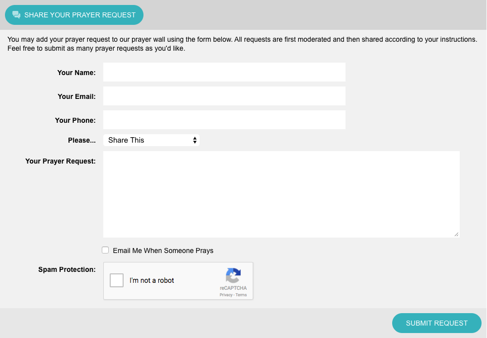Click the reCAPTCHA logo icon
This screenshot has width=487, height=338.
[x=233, y=275]
